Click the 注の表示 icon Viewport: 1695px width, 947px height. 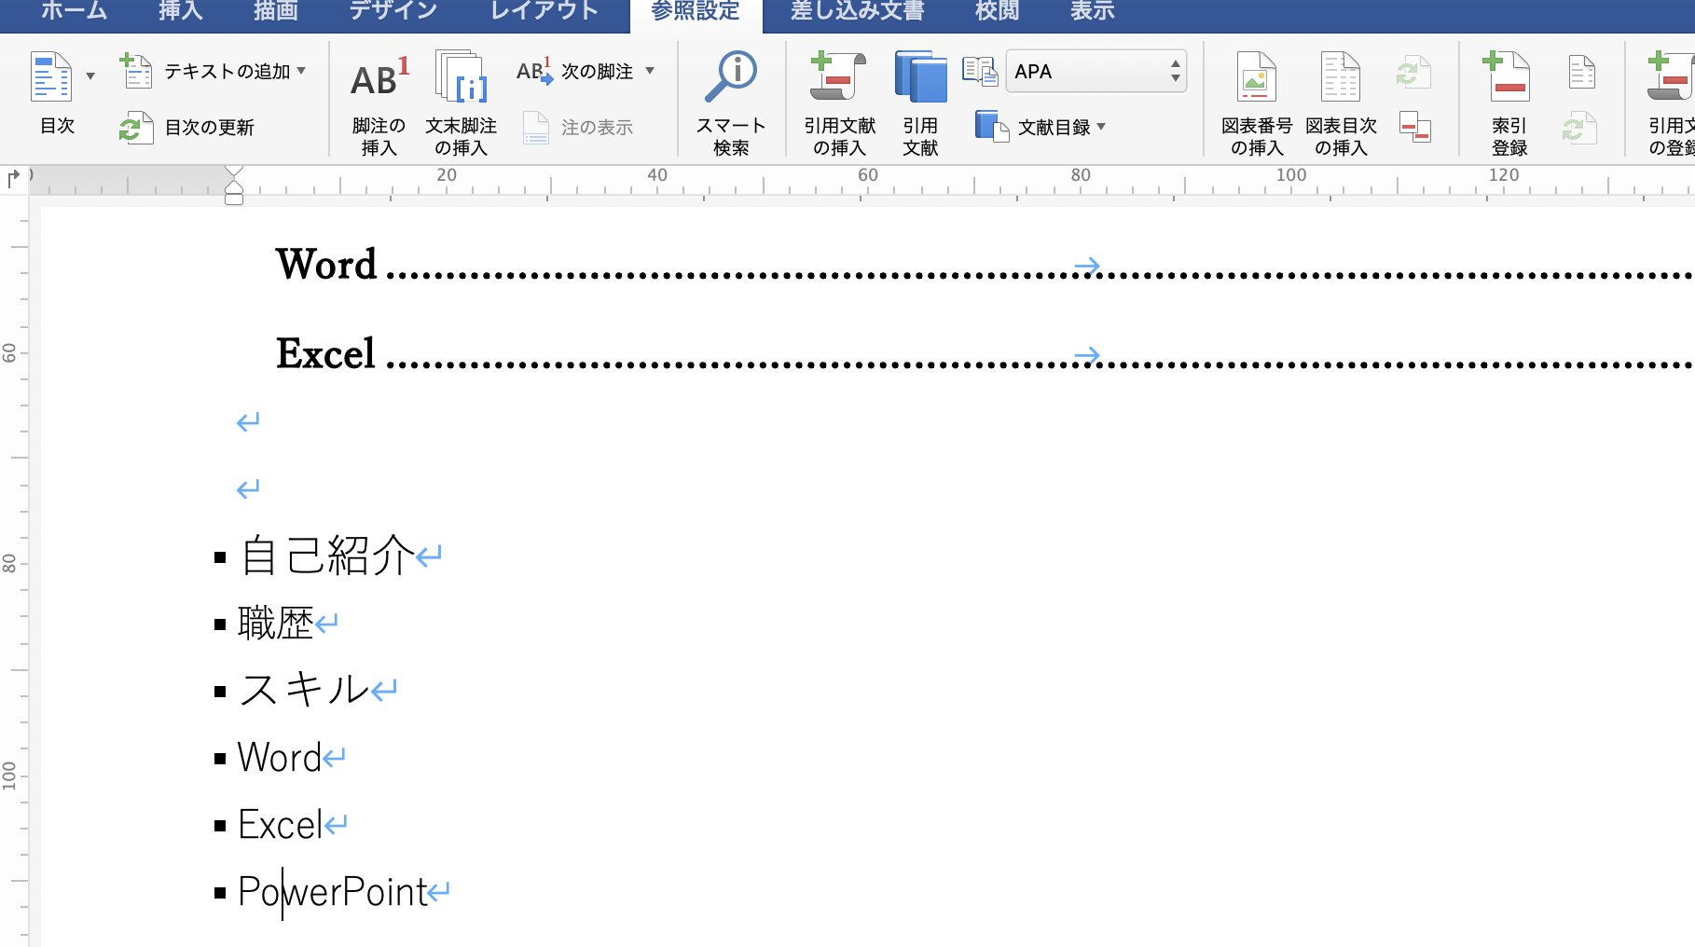536,128
